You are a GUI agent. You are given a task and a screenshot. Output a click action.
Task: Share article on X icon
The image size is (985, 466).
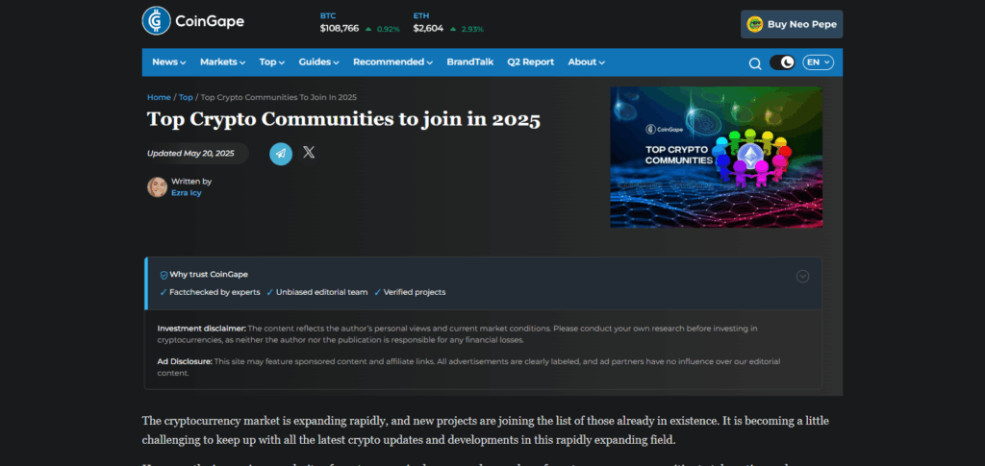[309, 152]
